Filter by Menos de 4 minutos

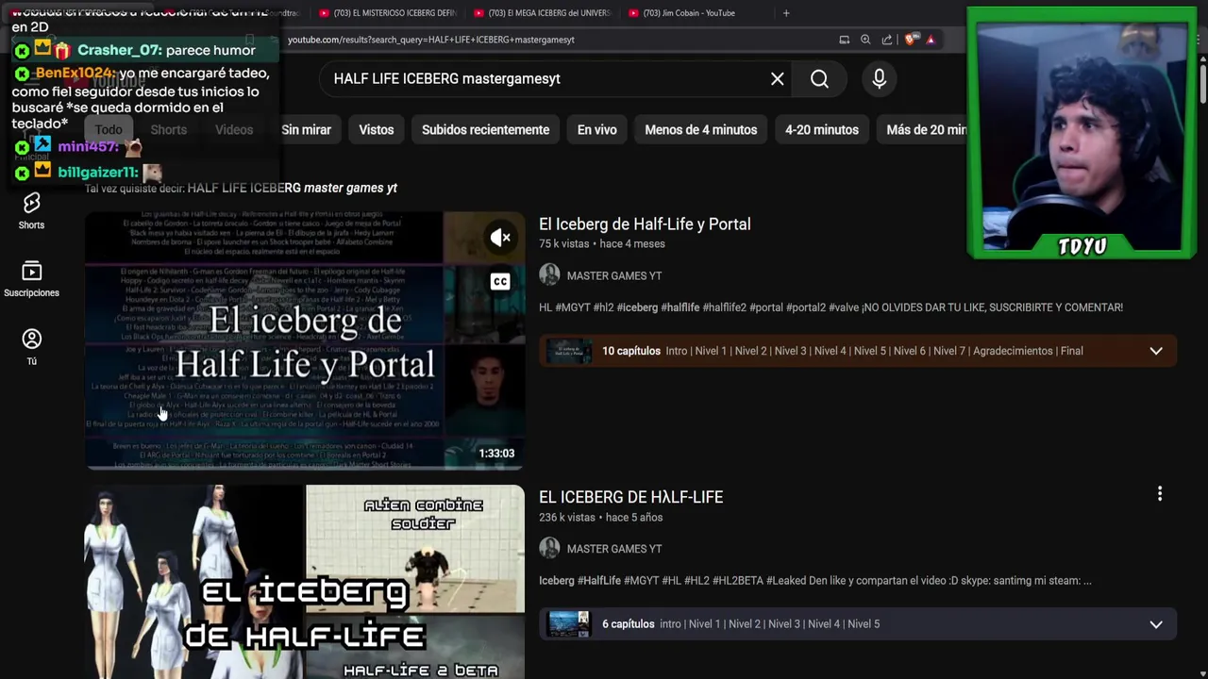700,129
